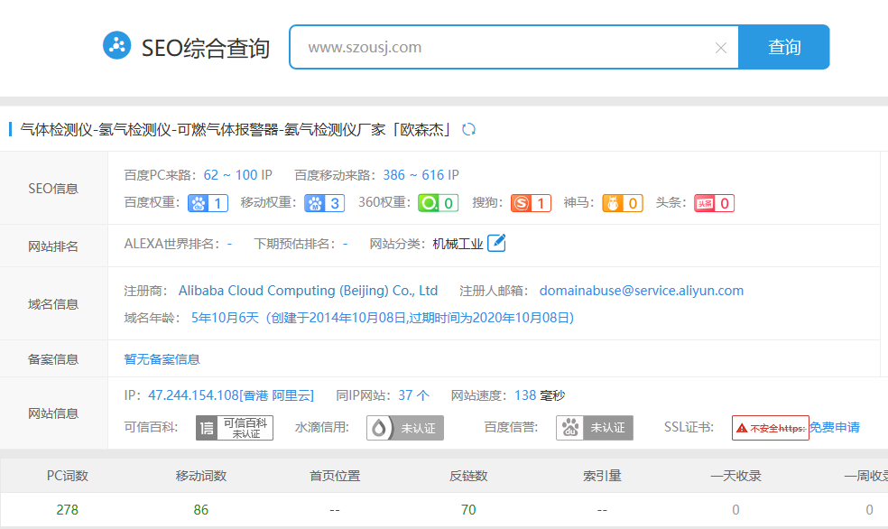The width and height of the screenshot is (888, 529).
Task: Click the 索引量 column header
Action: pos(602,476)
